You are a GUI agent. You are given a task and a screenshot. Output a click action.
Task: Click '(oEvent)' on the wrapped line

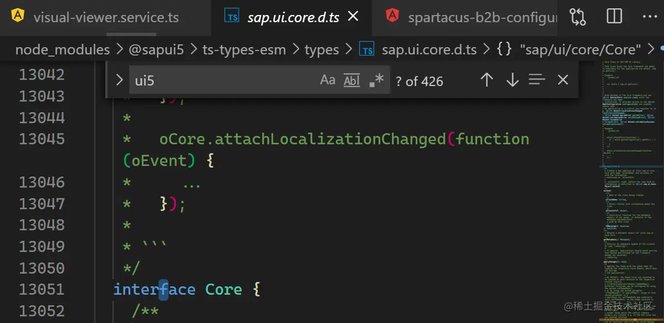click(x=160, y=161)
